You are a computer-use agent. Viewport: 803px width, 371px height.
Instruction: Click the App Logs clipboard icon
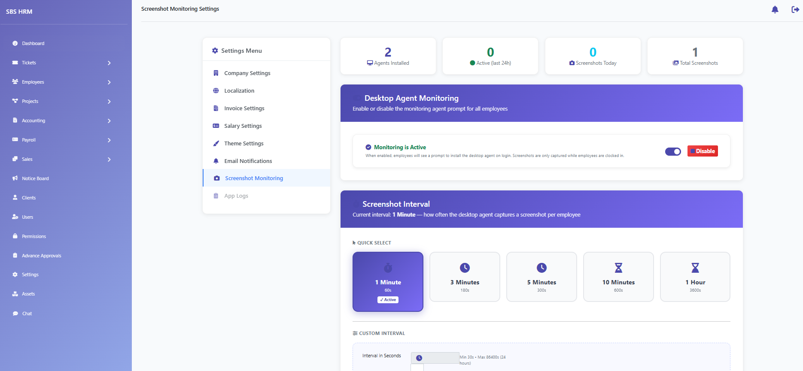(216, 196)
